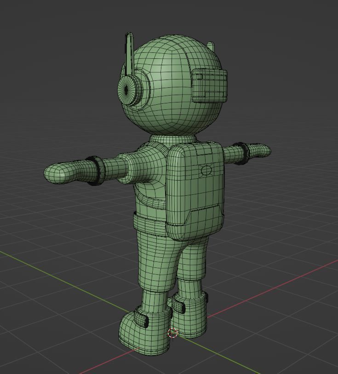Select the dark wrist ring on nearer arm
This screenshot has width=338, height=374.
coord(96,170)
